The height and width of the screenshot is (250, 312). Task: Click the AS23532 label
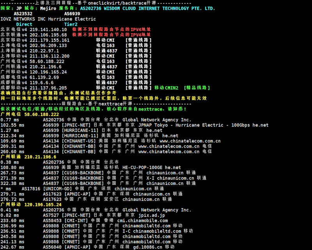(23, 13)
